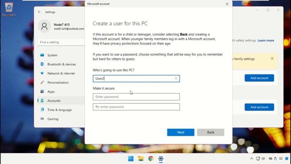Screen dimensions: 291x164
Task: Select the Apps icon in sidebar
Action: point(42,91)
